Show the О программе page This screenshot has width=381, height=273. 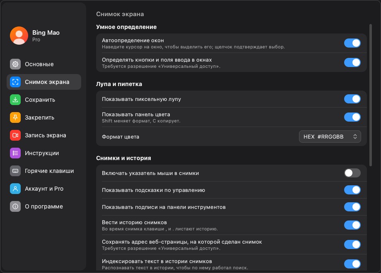click(44, 206)
